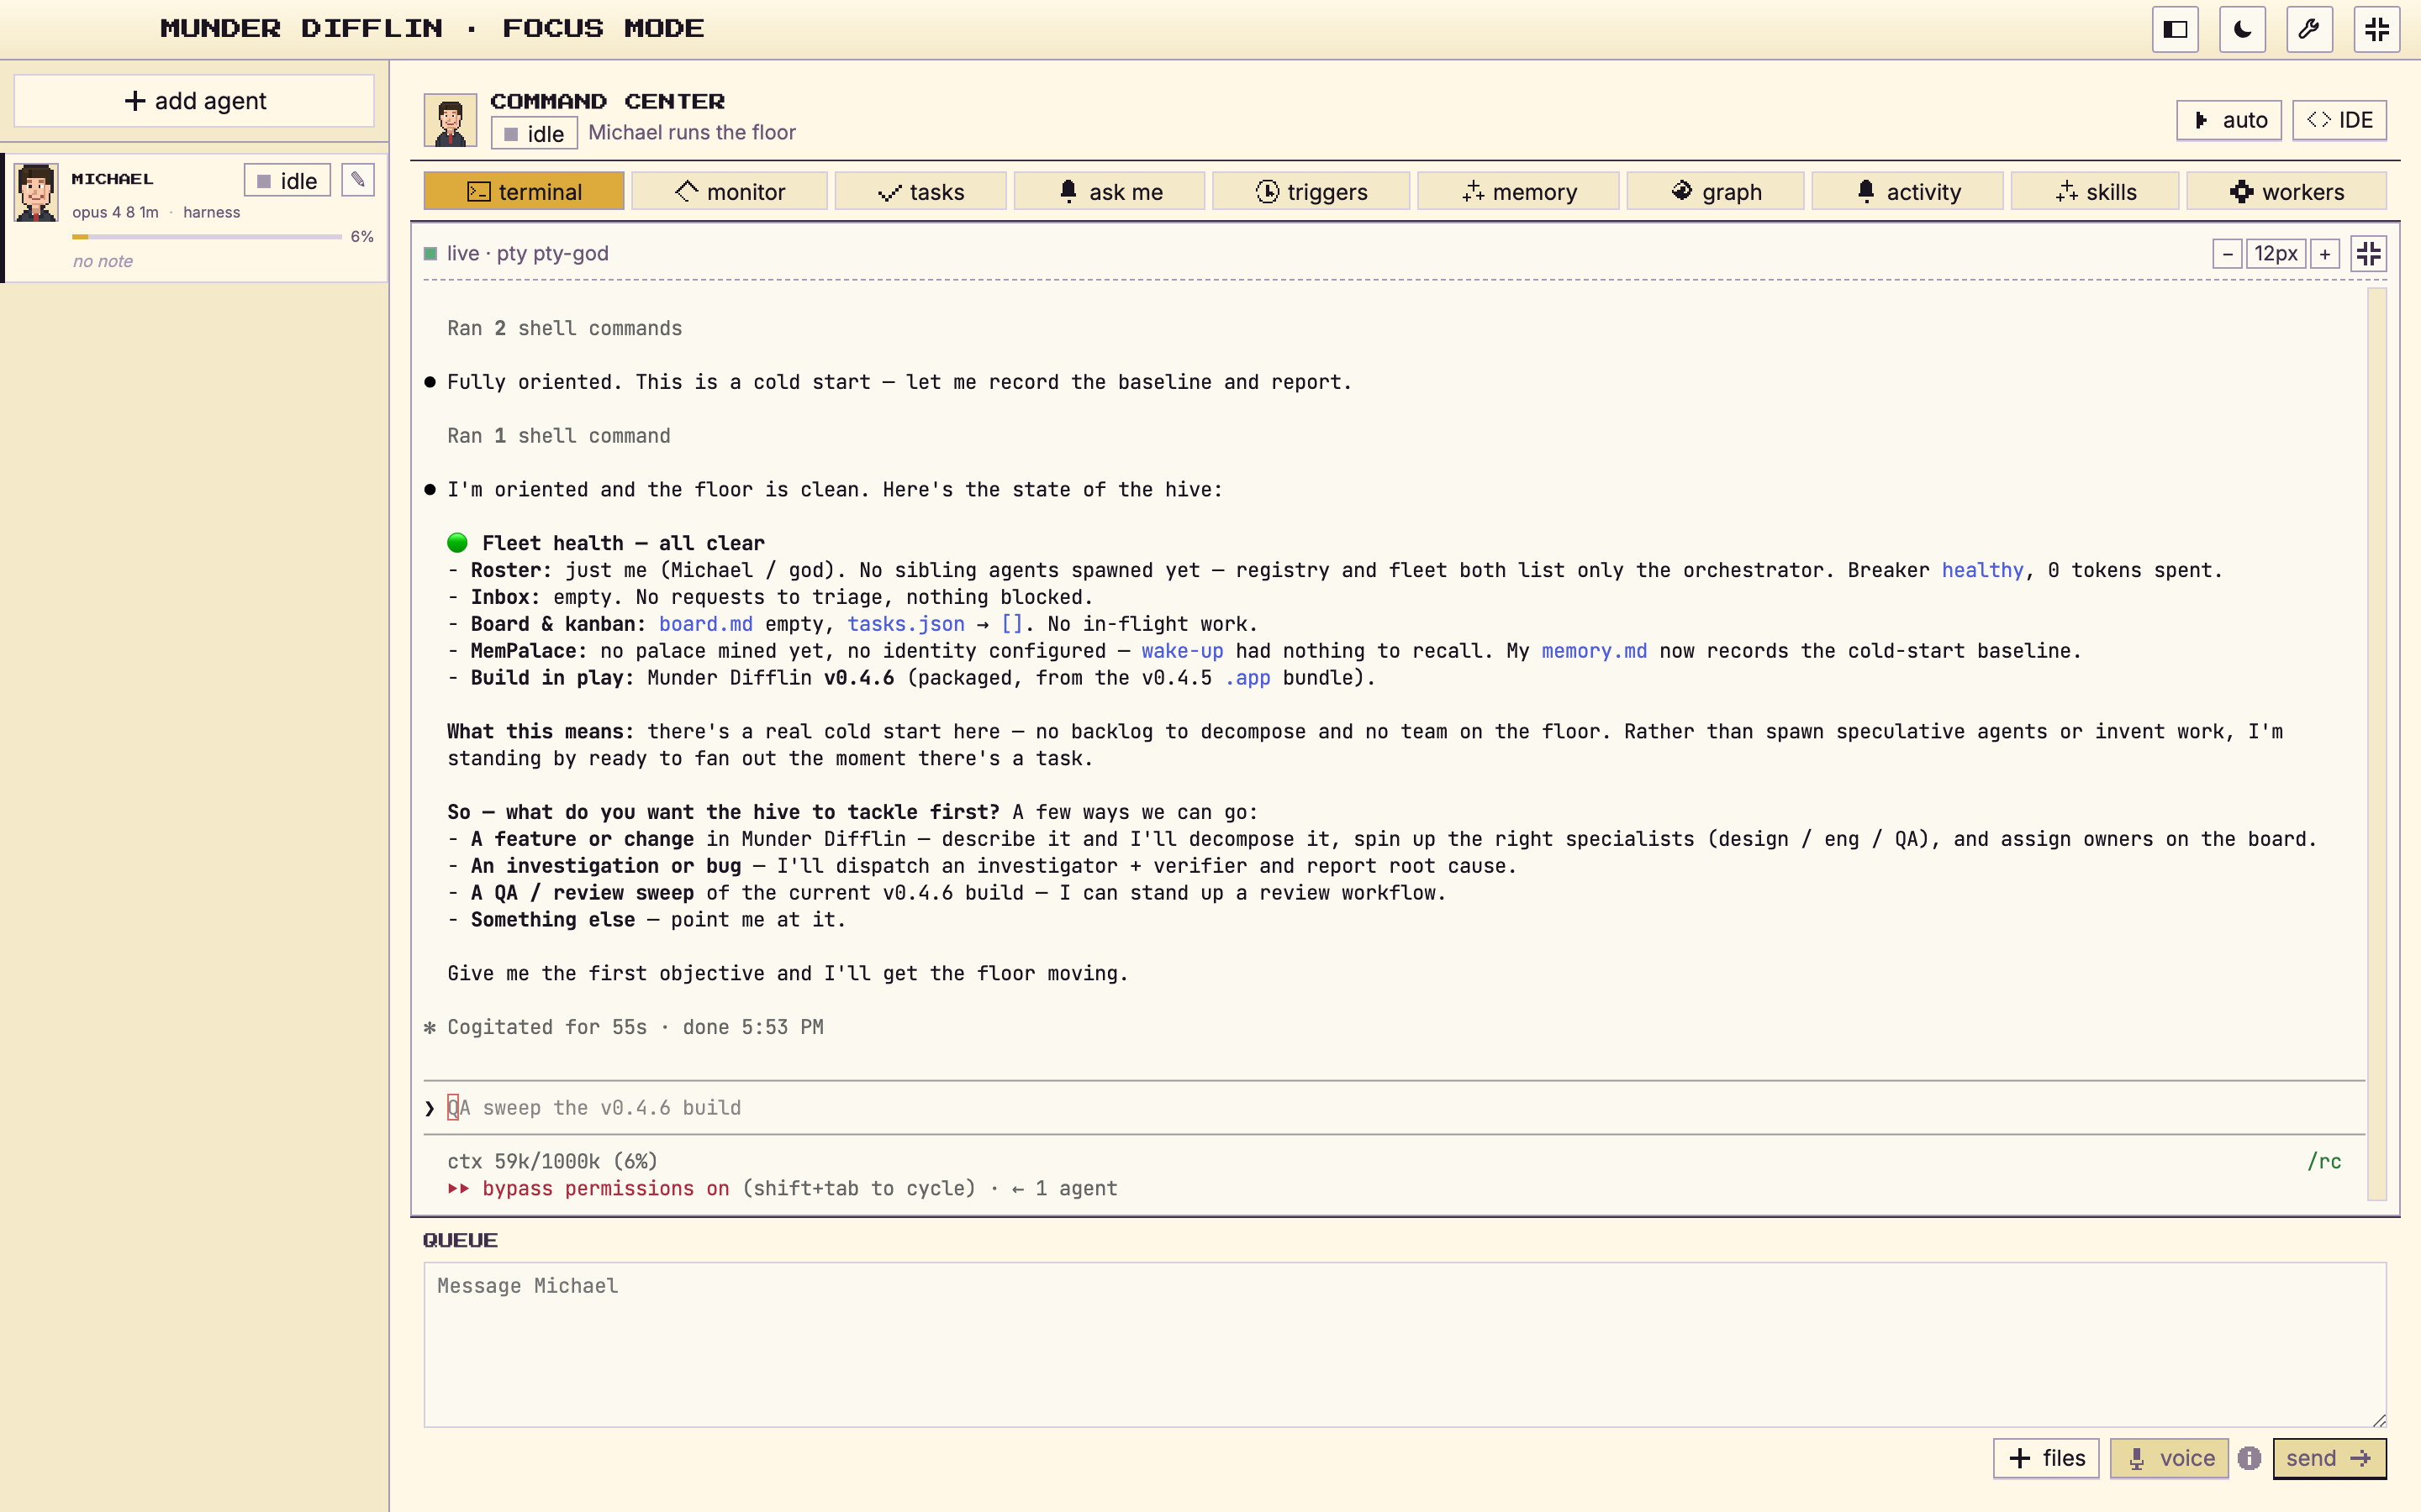
Task: Select Michael's avatar in sidebar
Action: pyautogui.click(x=36, y=192)
